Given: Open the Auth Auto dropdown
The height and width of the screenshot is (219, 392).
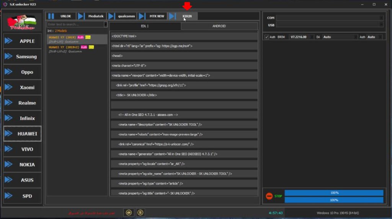Looking at the screenshot, I should pos(380,37).
